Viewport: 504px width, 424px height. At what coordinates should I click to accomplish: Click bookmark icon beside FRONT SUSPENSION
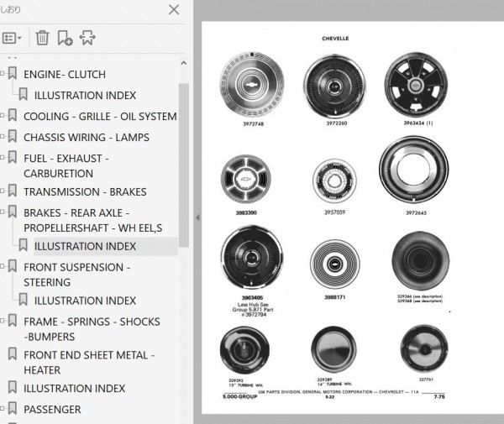[x=13, y=265]
